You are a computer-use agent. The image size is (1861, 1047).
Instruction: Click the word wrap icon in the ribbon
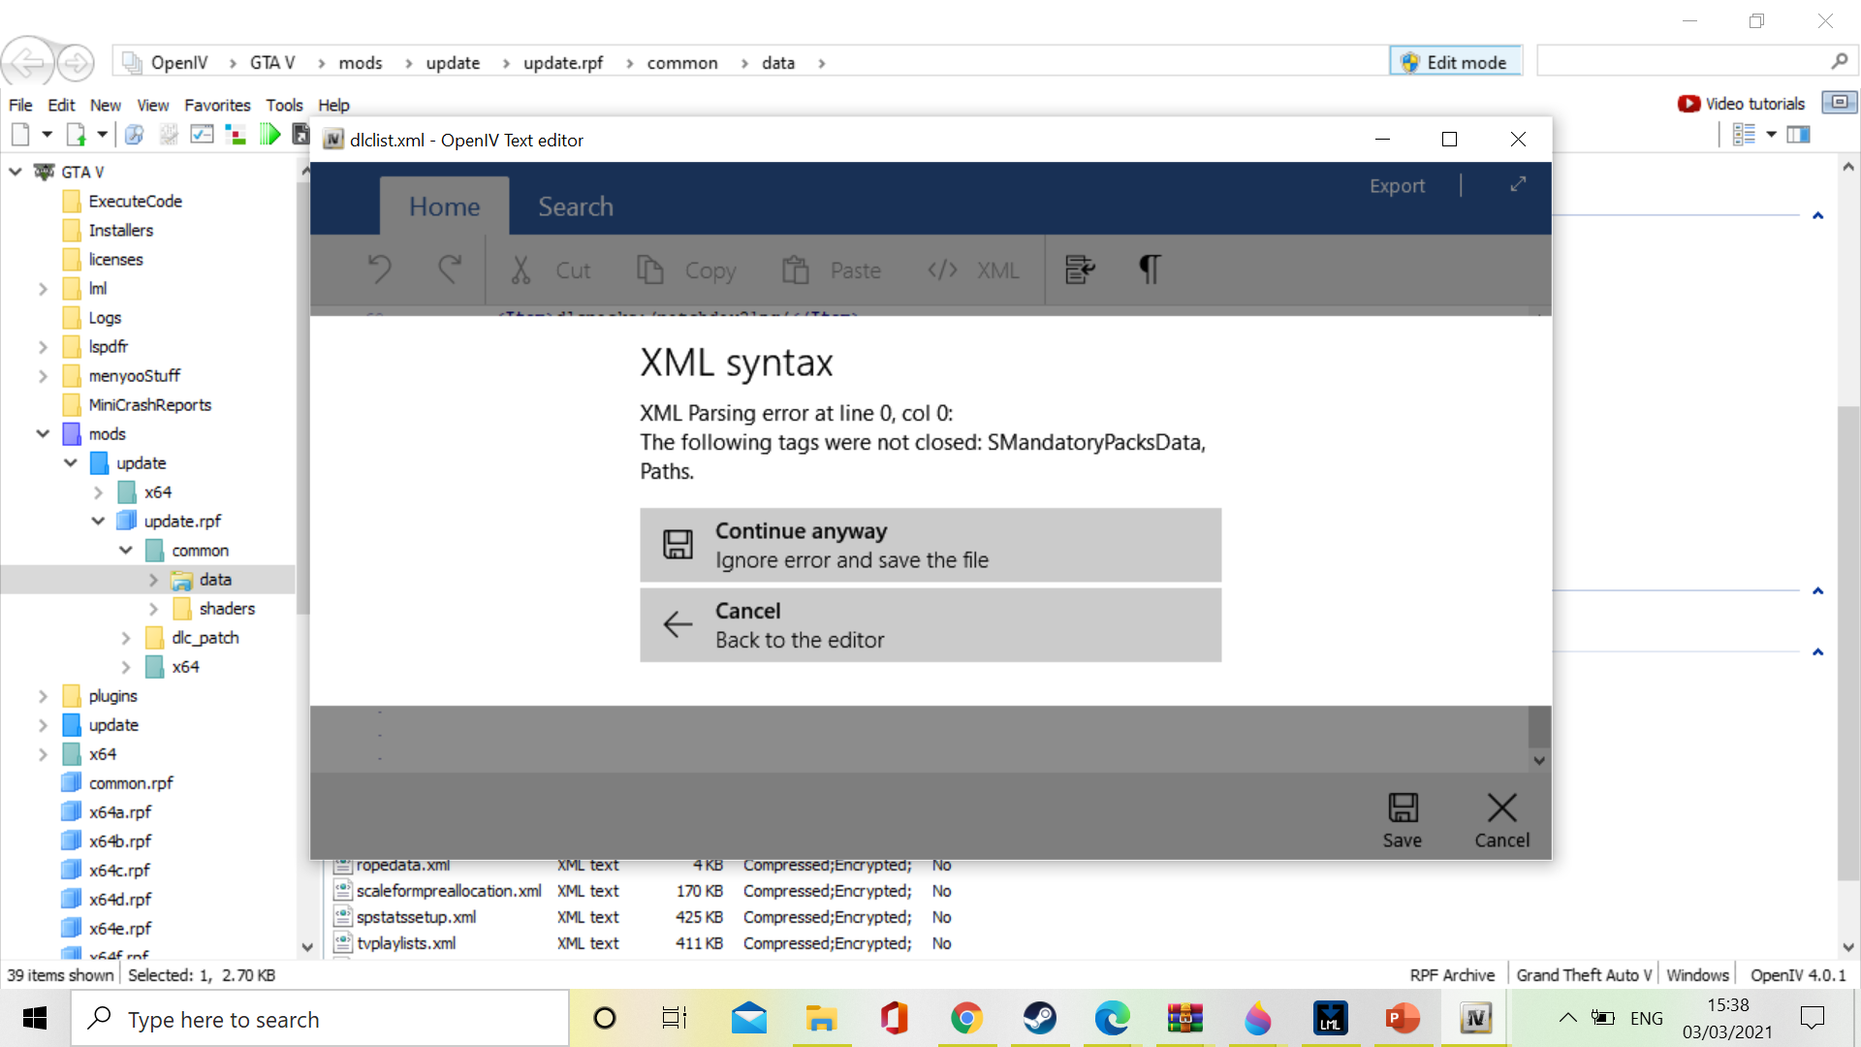coord(1080,270)
